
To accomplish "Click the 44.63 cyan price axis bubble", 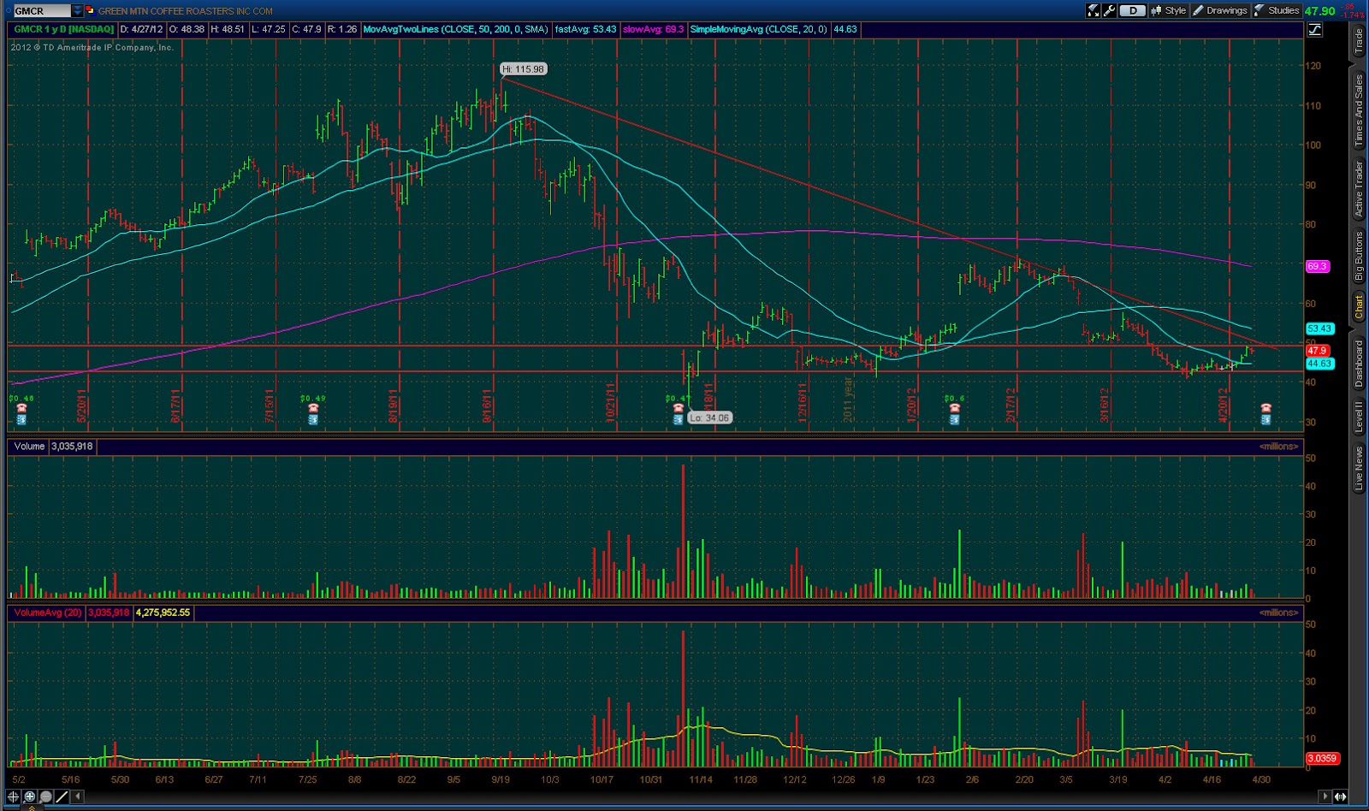I will pyautogui.click(x=1319, y=364).
